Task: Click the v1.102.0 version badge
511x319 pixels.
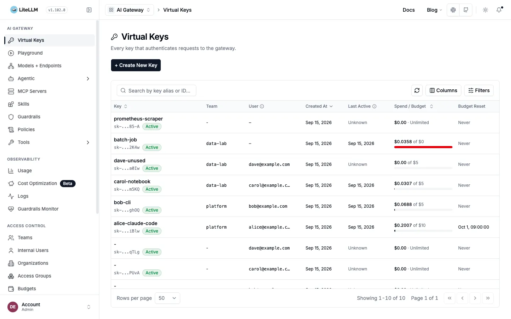Action: point(57,10)
